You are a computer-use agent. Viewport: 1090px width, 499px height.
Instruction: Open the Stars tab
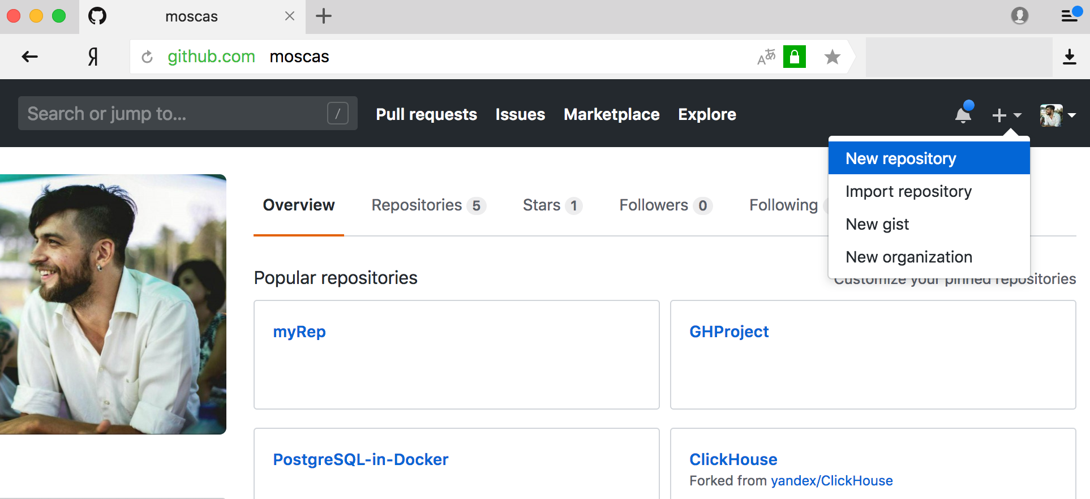pyautogui.click(x=552, y=205)
